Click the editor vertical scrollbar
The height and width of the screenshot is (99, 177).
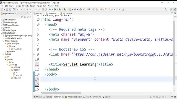174,53
